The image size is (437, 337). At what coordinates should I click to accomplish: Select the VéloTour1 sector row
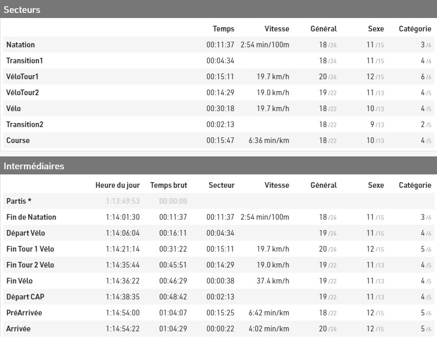pyautogui.click(x=218, y=77)
